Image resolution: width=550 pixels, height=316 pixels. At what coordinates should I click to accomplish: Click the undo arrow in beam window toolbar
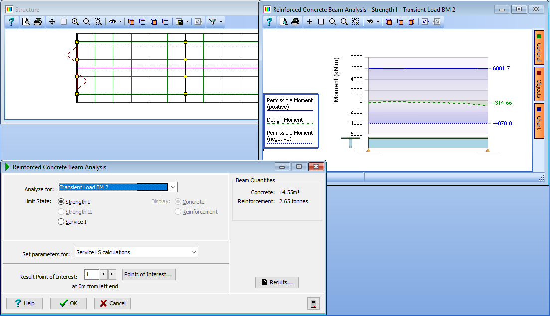pyautogui.click(x=425, y=22)
